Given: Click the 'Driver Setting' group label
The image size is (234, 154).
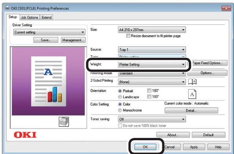Looking at the screenshot, I should coord(22,25).
